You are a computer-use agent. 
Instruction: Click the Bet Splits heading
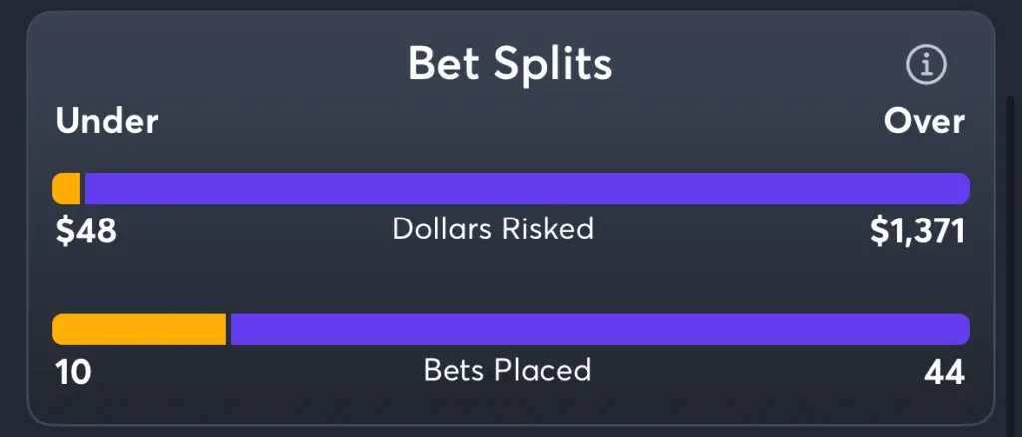click(x=510, y=64)
